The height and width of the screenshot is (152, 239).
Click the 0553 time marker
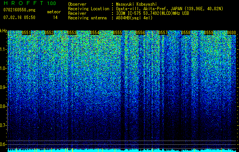(x=72, y=33)
